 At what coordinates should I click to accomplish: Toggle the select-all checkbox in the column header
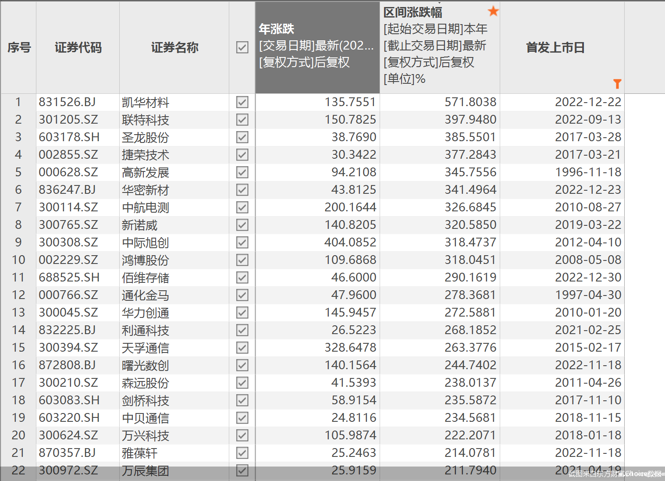242,47
